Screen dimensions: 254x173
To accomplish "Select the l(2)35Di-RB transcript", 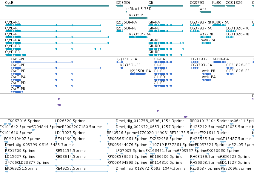I will (120, 31).
